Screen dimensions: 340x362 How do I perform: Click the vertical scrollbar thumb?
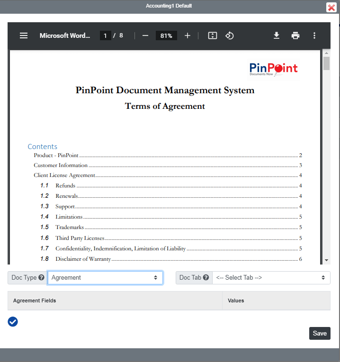point(326,63)
